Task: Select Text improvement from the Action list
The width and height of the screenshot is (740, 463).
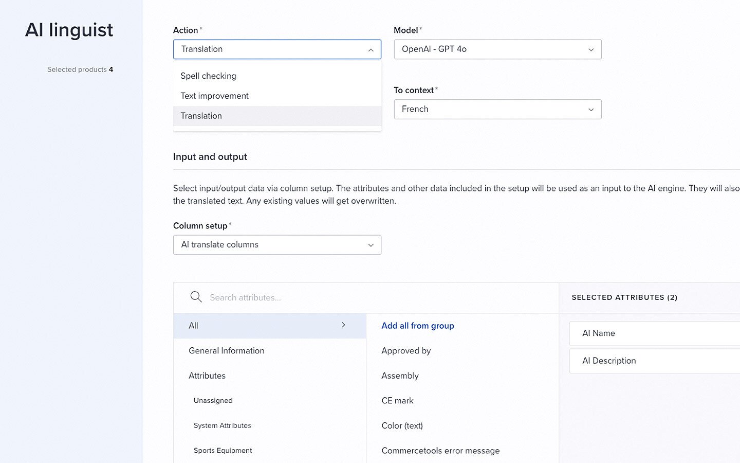Action: coord(214,96)
